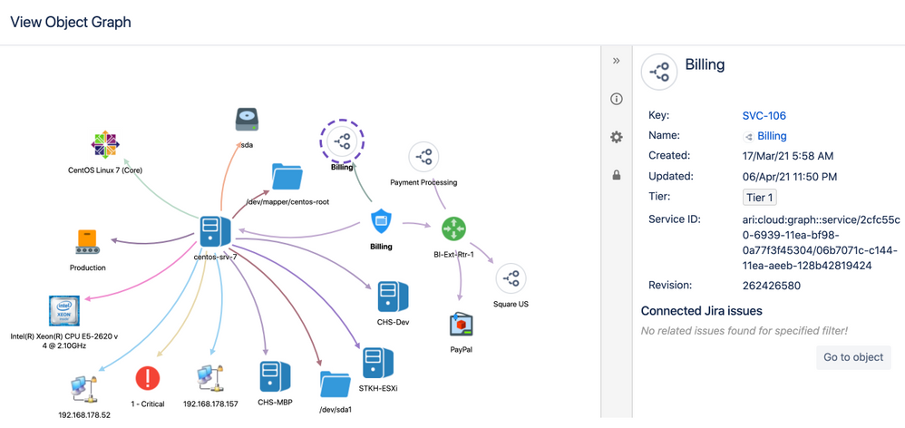Open the /dev/sda1 folder node
This screenshot has height=428, width=905.
click(336, 385)
